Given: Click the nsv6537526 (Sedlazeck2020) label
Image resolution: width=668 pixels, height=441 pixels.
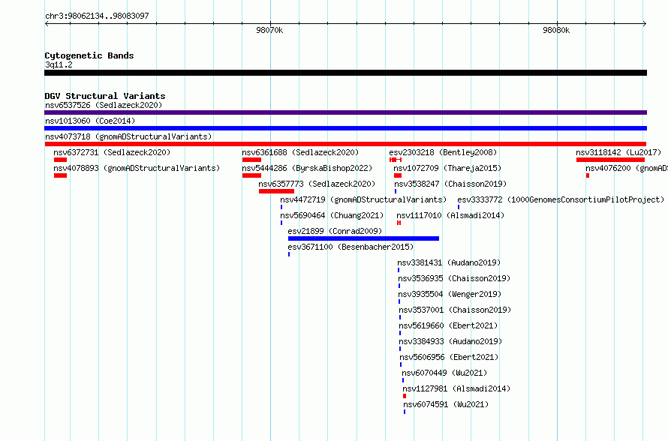Looking at the screenshot, I should click(104, 105).
